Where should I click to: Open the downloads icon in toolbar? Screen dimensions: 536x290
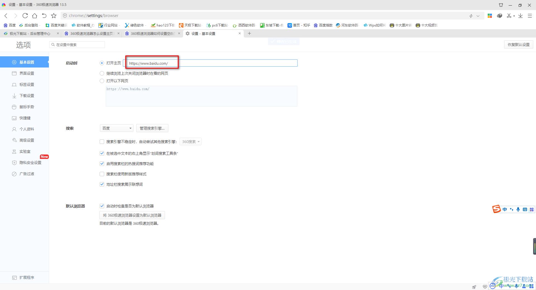pyautogui.click(x=520, y=16)
